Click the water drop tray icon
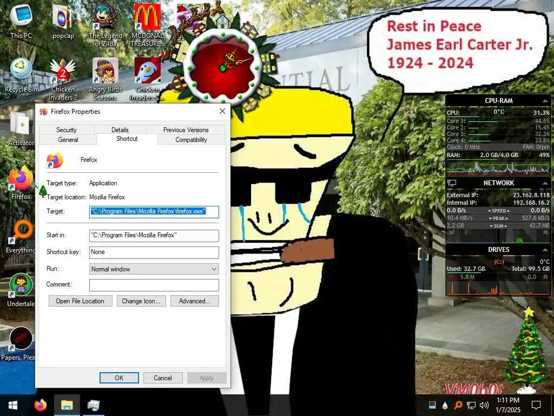Screen dimensions: 554x416 pyautogui.click(x=445, y=405)
